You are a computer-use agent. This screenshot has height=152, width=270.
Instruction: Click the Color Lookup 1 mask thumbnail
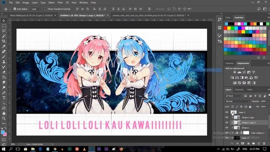click(246, 133)
